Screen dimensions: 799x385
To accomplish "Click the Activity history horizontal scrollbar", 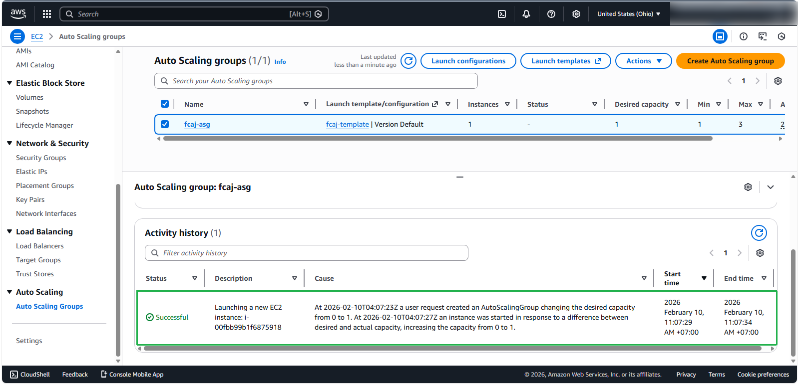I will click(452, 349).
